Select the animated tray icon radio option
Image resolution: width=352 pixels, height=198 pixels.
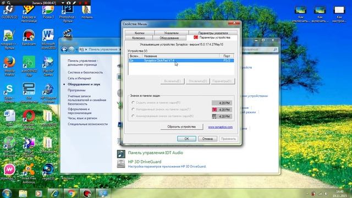click(133, 116)
